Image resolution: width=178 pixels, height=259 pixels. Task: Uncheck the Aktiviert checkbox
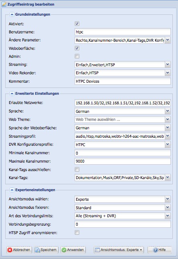tap(77, 24)
